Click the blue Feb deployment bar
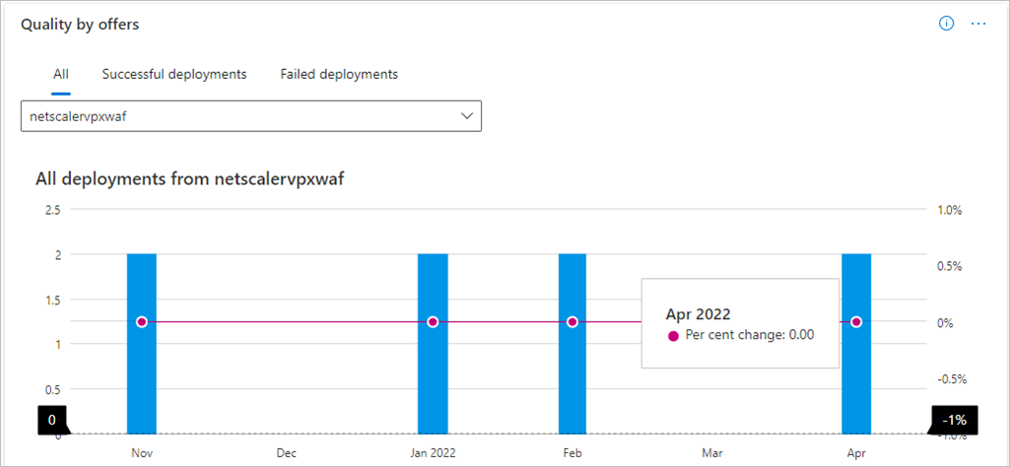The image size is (1010, 467). click(x=572, y=374)
